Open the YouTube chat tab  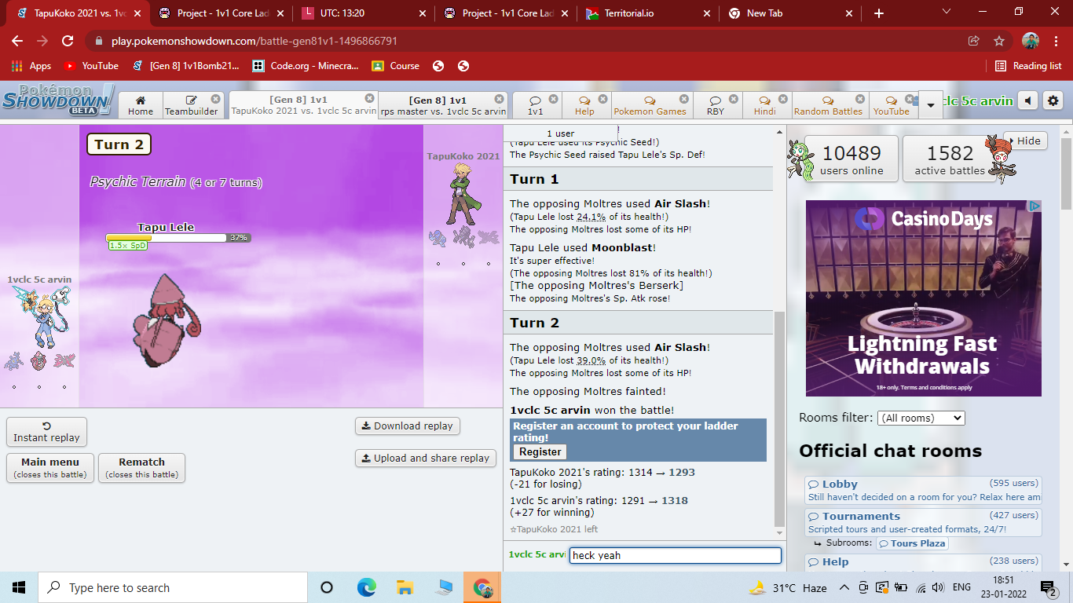[x=891, y=105]
